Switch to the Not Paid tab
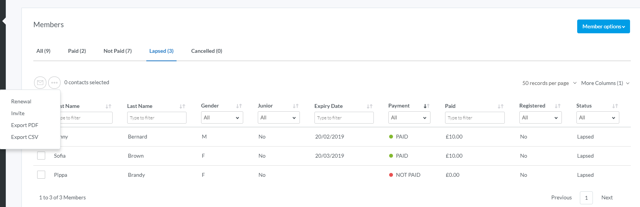 (118, 51)
